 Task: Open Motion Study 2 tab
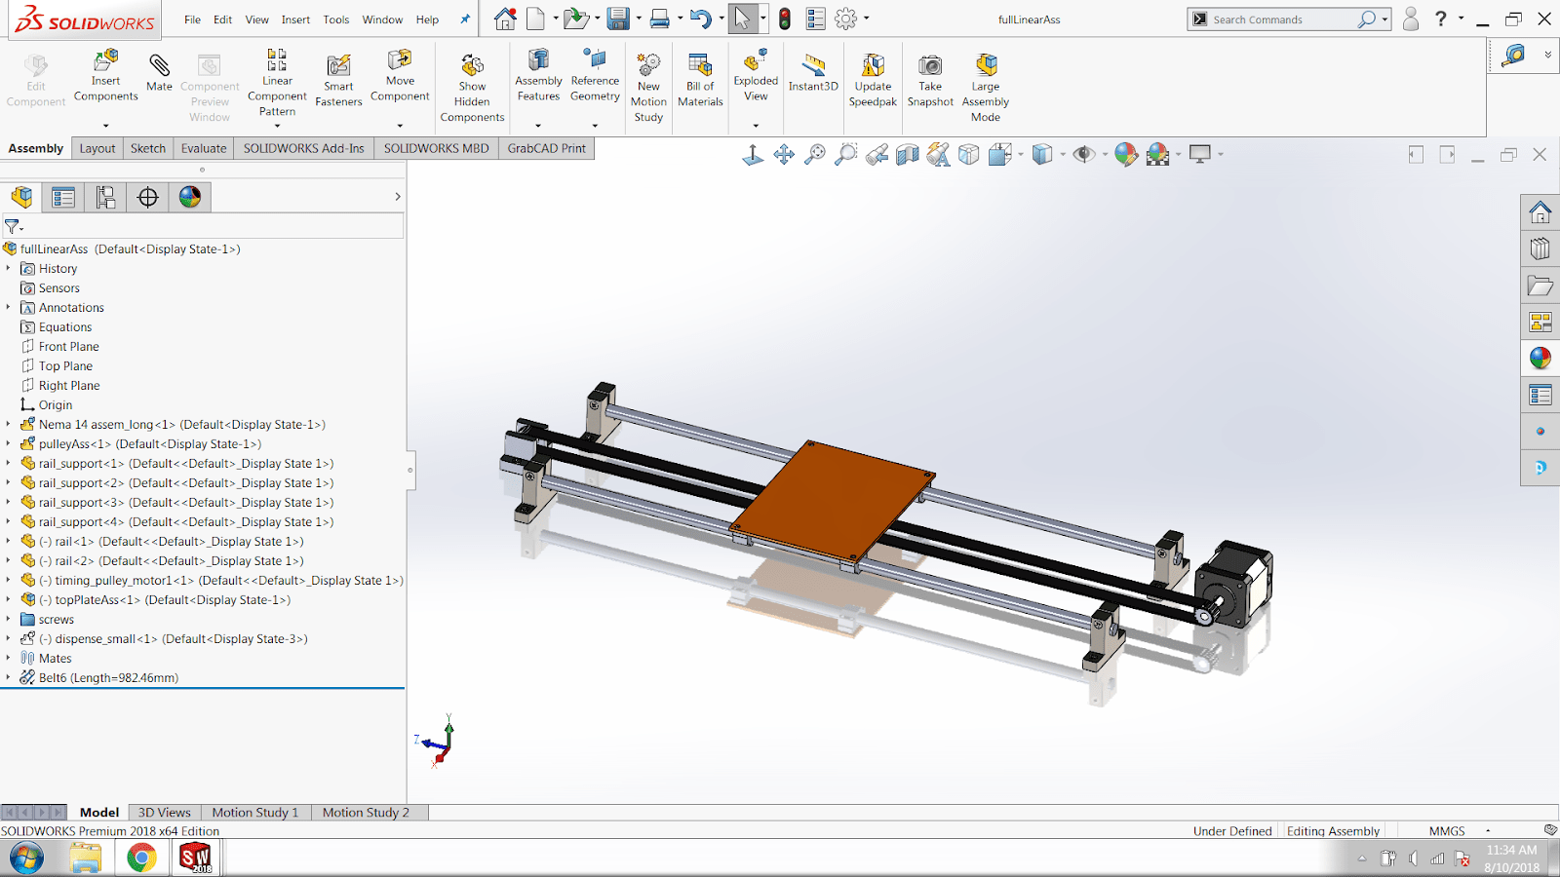(x=366, y=812)
